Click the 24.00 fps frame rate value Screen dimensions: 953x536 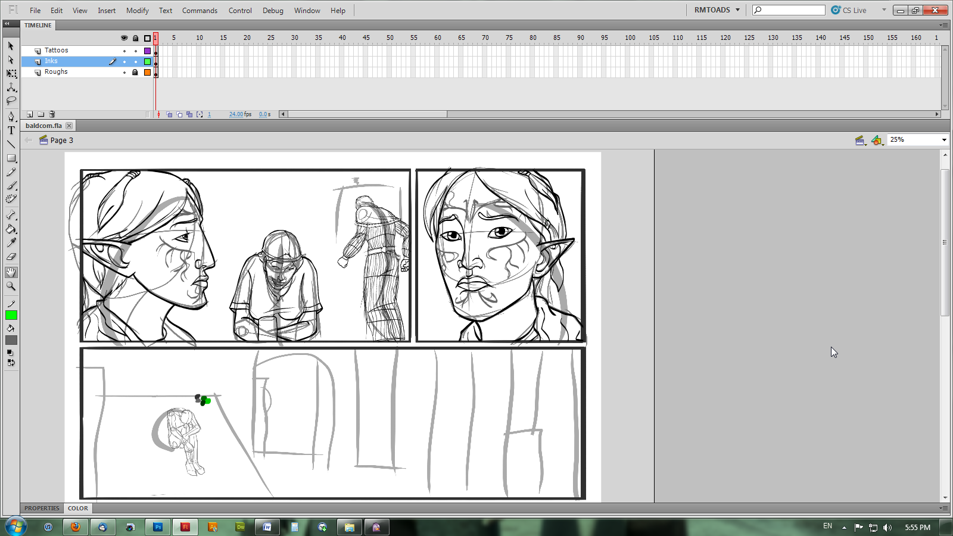236,114
